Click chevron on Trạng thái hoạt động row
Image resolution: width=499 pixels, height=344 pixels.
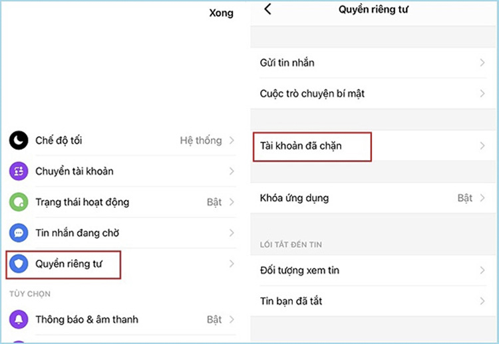click(232, 202)
